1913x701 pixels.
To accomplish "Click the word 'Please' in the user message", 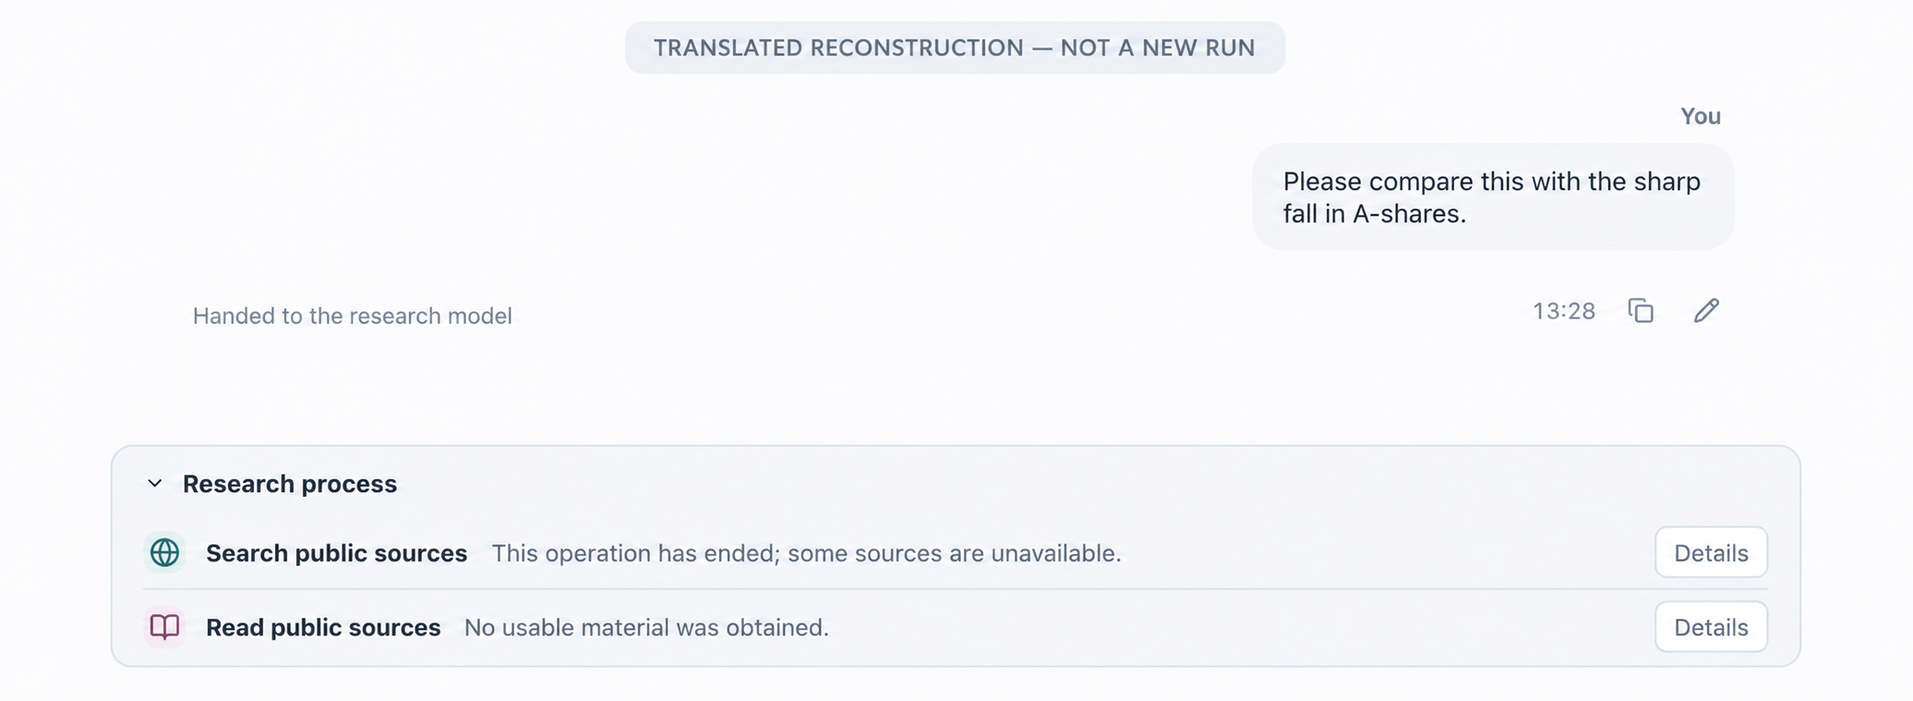I will coord(1322,181).
